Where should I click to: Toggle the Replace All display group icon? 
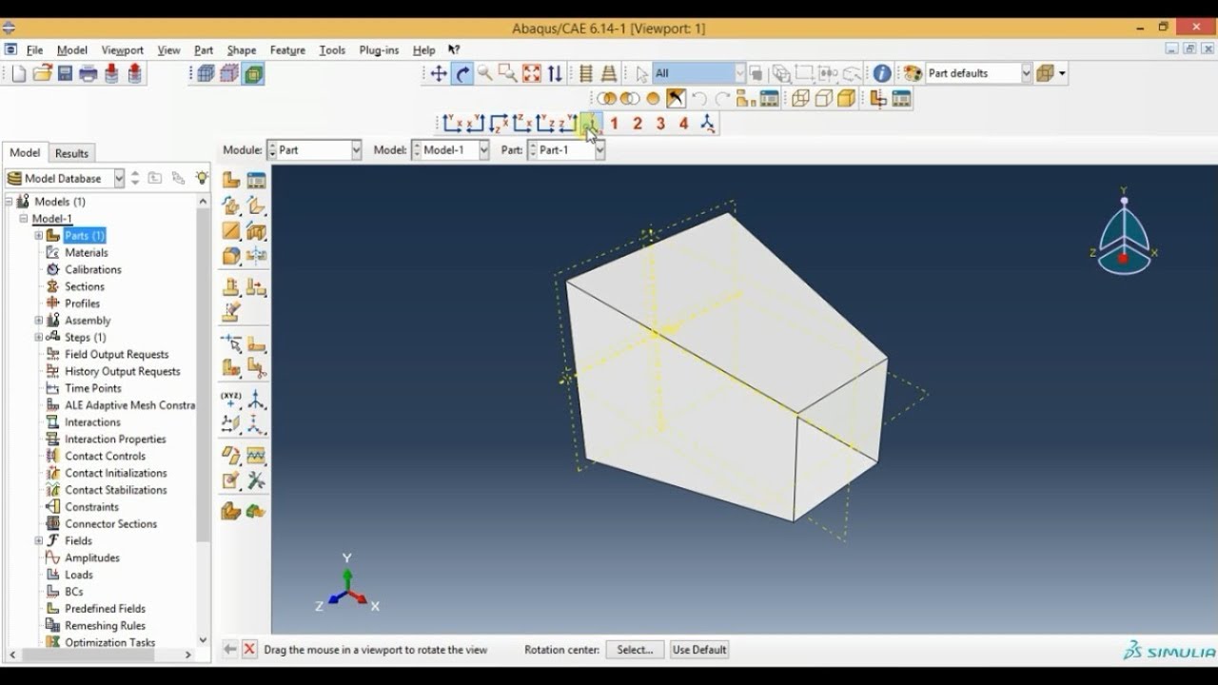tap(653, 98)
